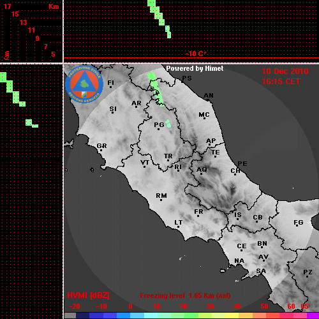This screenshot has width=319, height=319.
Task: Click the magenta swatch at the dBZ bar end
Action: (x=313, y=316)
